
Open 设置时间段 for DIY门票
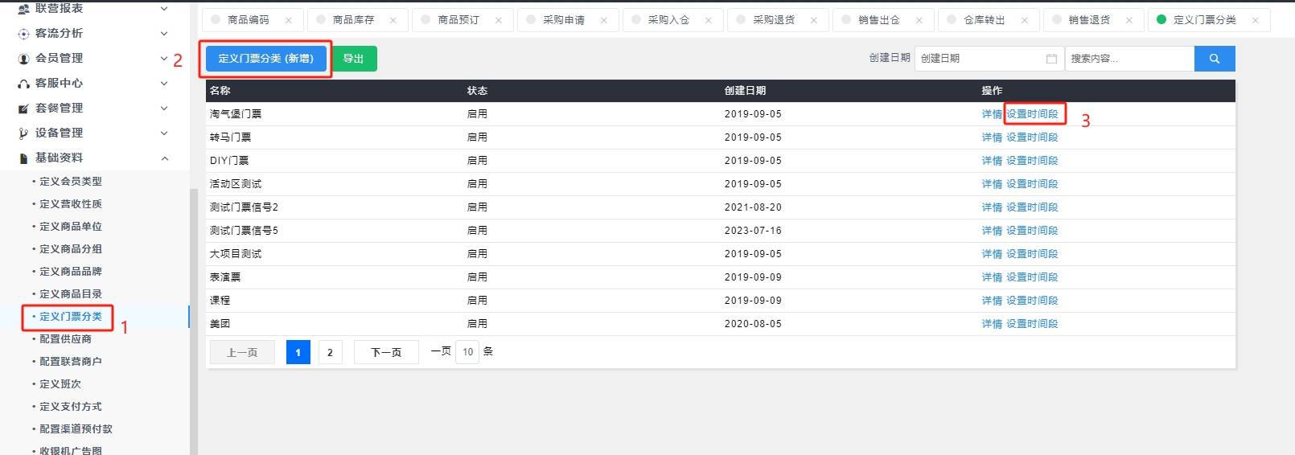1032,161
